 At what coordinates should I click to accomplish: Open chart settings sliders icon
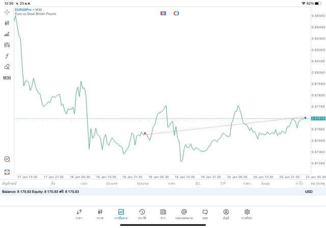[7, 45]
